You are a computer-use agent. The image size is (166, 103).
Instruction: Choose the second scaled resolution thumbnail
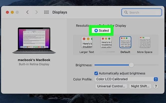click(106, 42)
